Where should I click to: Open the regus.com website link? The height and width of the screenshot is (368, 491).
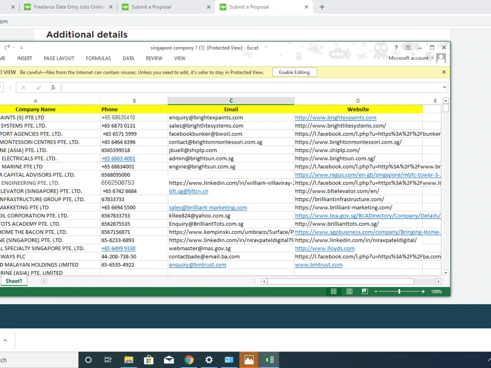pyautogui.click(x=368, y=175)
